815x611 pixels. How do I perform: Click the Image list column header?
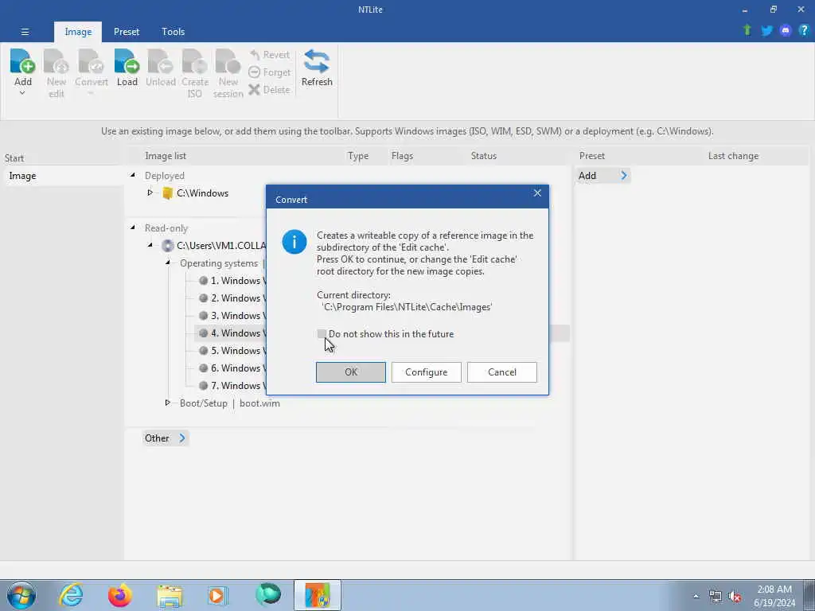pos(166,156)
